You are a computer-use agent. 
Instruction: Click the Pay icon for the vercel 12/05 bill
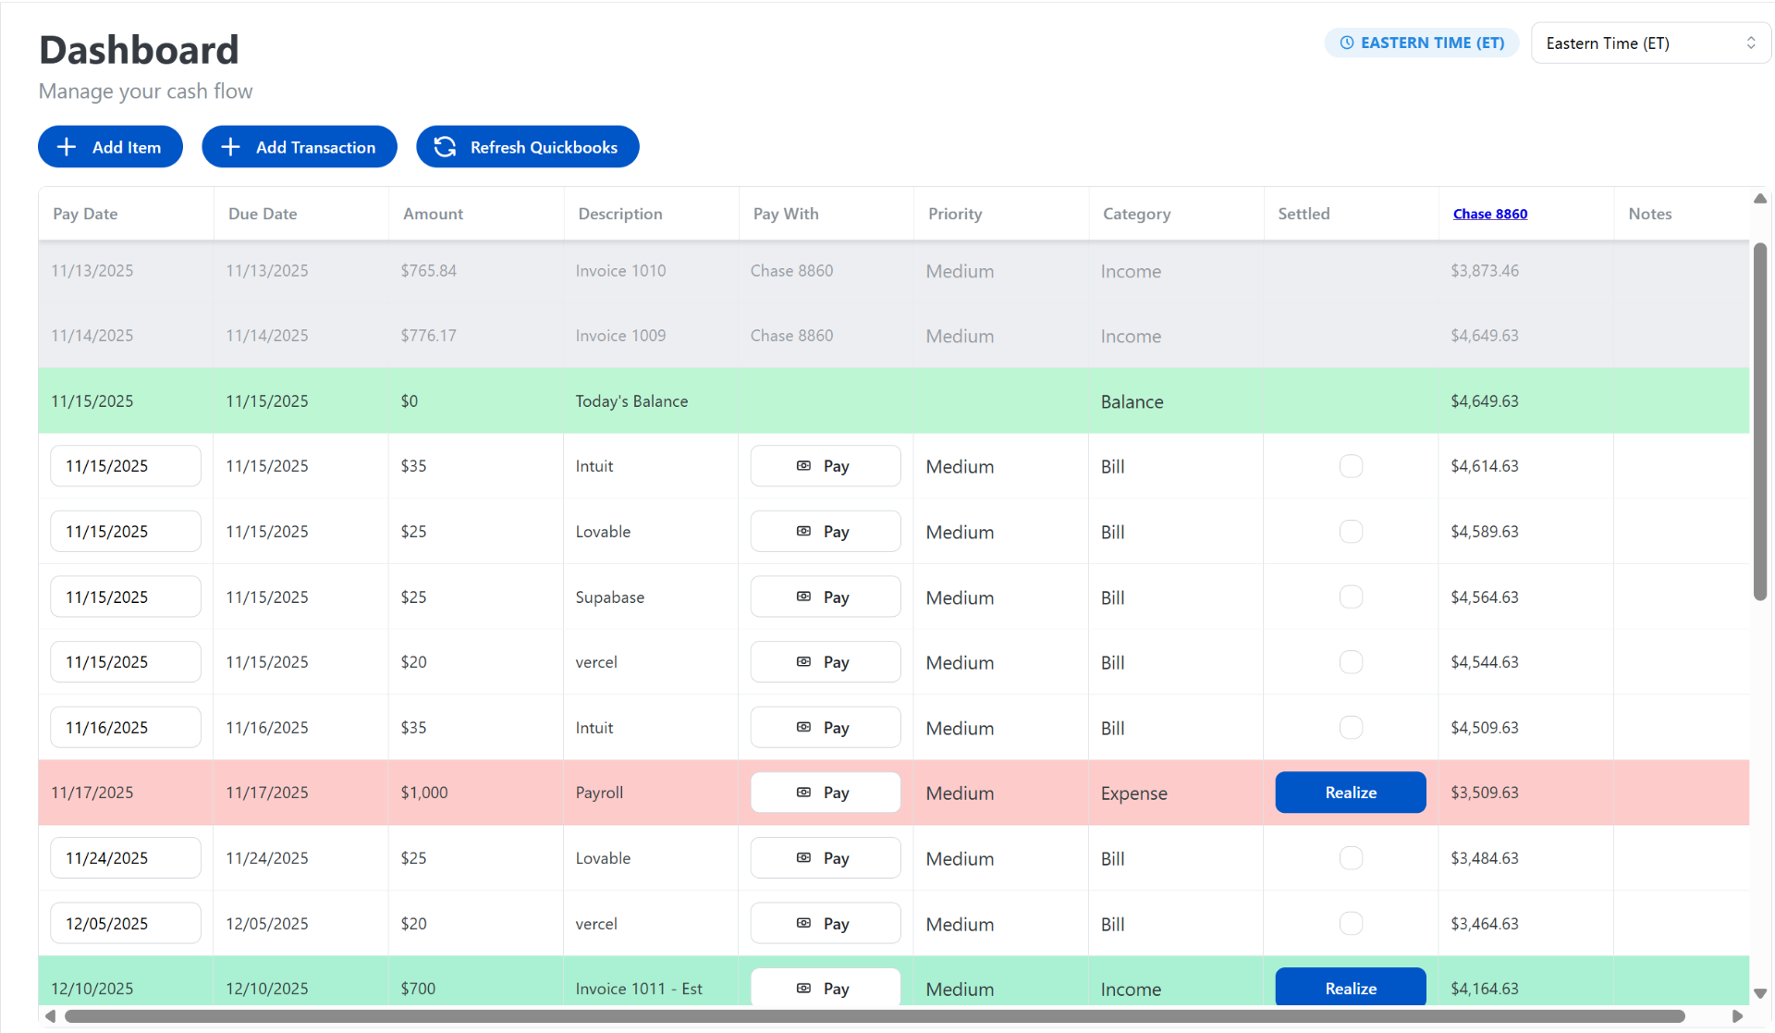tap(803, 922)
